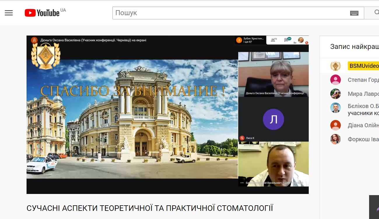Click the video title СУЧАСНІ АСПЕКТИ ТЕОРЕТИЧНОЇ…

click(150, 208)
